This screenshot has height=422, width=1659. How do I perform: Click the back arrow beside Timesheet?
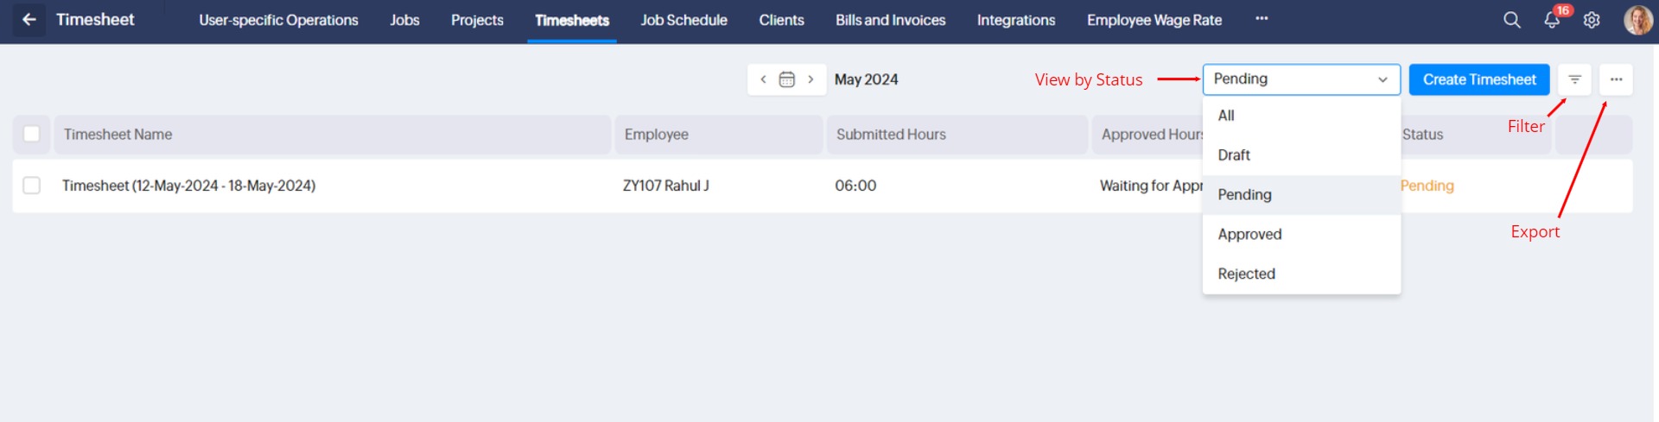pyautogui.click(x=29, y=19)
